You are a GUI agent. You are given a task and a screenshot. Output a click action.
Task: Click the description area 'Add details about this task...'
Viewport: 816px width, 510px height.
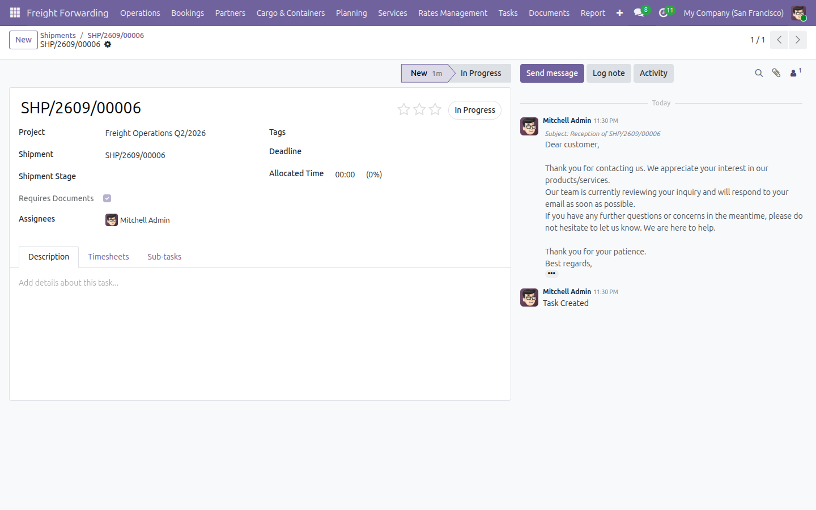(260, 283)
